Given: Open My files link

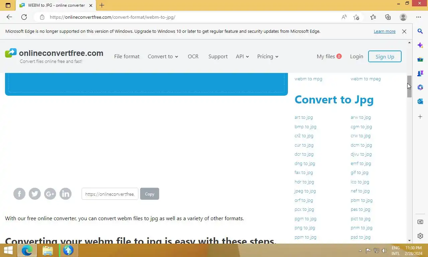Looking at the screenshot, I should tap(329, 57).
